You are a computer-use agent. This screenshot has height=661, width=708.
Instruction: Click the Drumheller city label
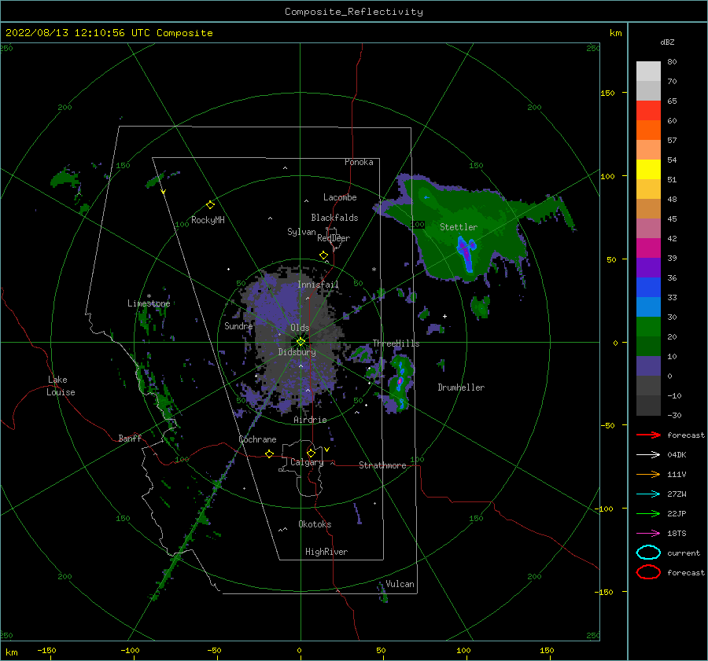pos(461,387)
